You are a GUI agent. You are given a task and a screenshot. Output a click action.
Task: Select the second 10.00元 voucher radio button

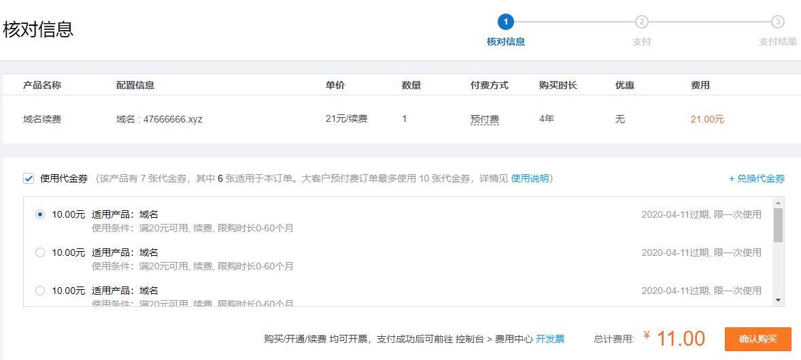40,252
